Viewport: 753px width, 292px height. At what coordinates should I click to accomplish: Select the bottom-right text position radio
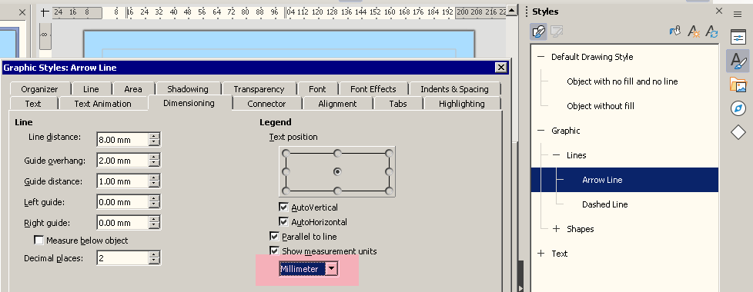coord(389,191)
